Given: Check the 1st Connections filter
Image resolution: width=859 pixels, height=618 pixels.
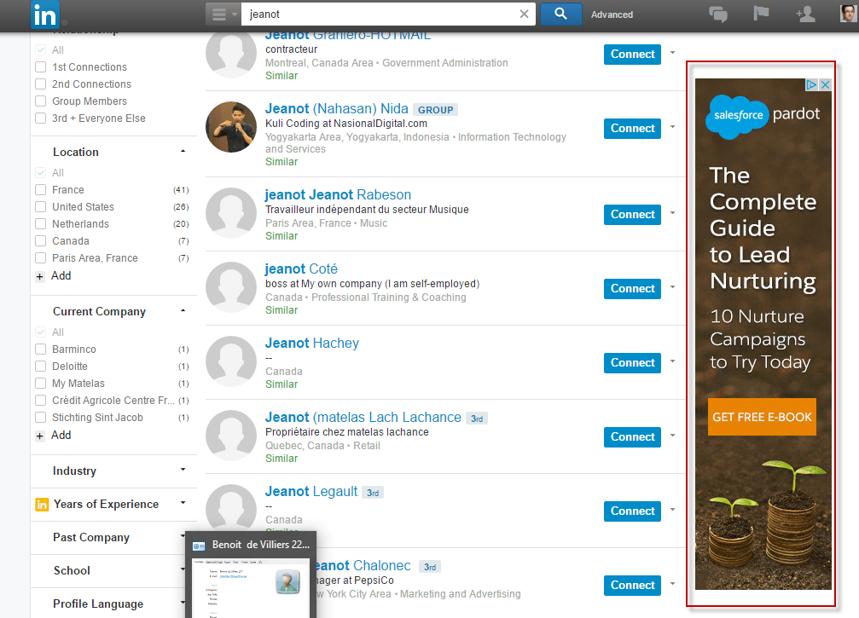Looking at the screenshot, I should click(x=41, y=67).
